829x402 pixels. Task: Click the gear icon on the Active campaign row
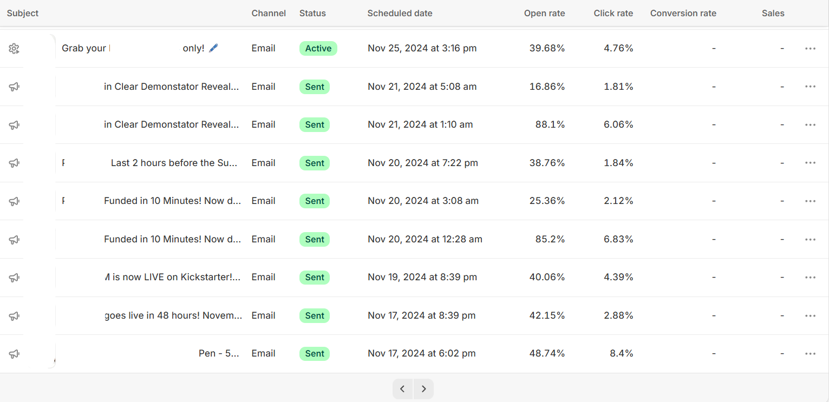click(14, 49)
